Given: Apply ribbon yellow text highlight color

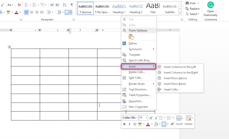Looking at the screenshot, I should tap(8, 12).
